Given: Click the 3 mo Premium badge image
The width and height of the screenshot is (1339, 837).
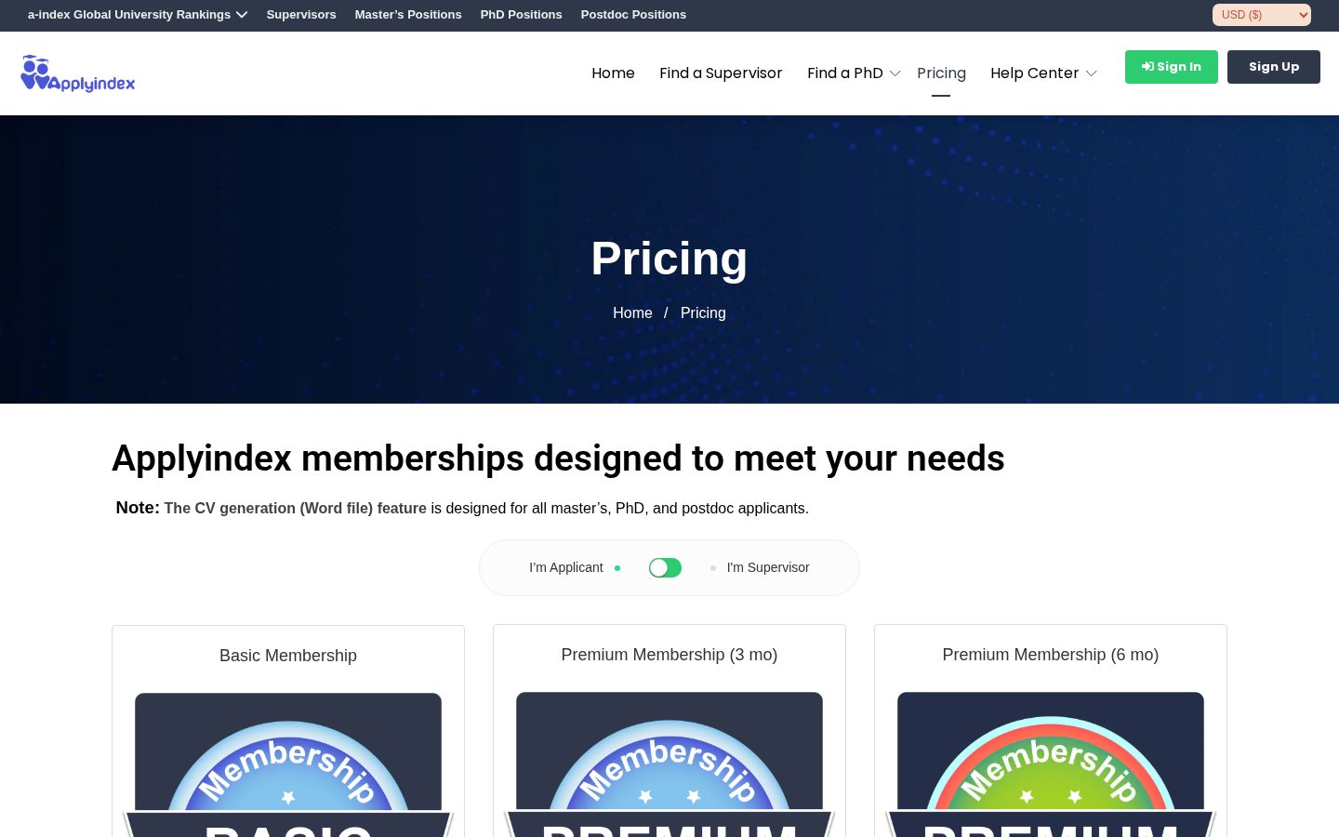Looking at the screenshot, I should 669,764.
